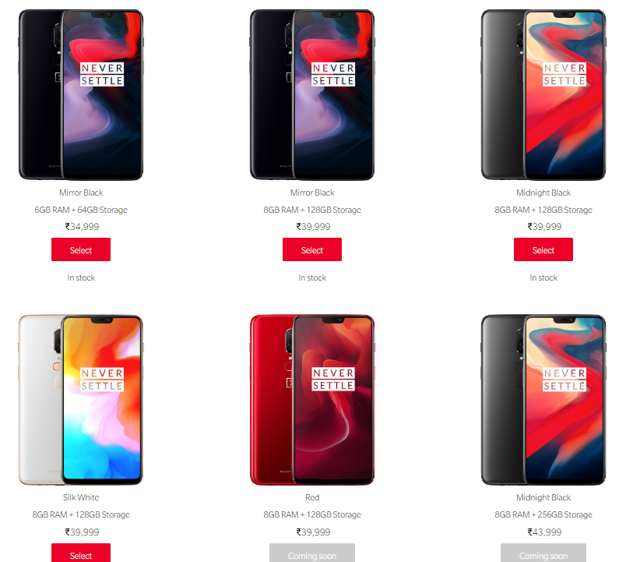626x562 pixels.
Task: Click the Red color name label
Action: [x=312, y=497]
